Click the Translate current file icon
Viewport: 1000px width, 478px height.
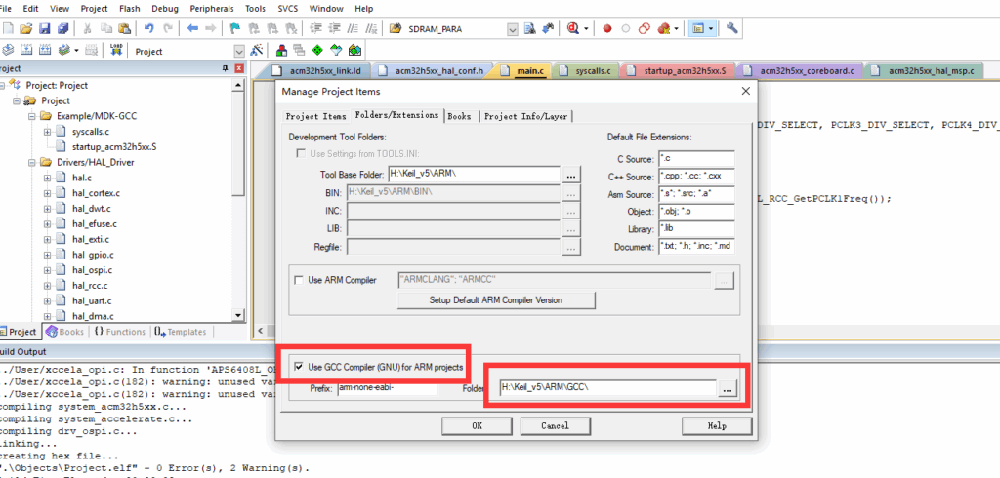(8, 51)
